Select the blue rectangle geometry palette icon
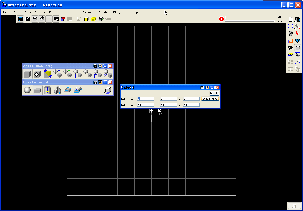 pyautogui.click(x=291, y=26)
